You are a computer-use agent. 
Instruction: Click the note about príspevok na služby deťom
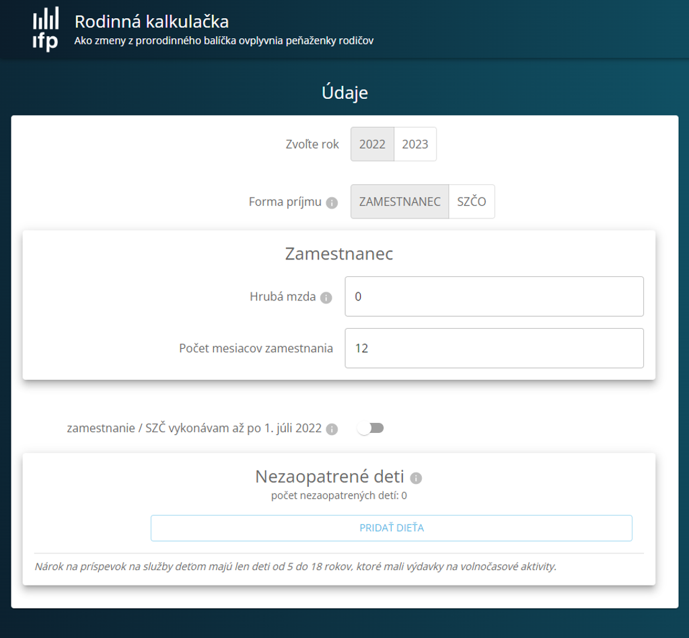click(296, 566)
